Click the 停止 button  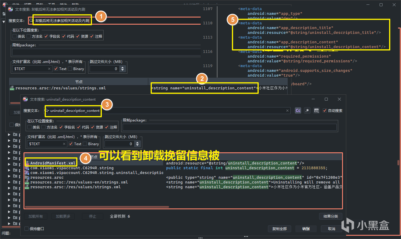point(93,216)
